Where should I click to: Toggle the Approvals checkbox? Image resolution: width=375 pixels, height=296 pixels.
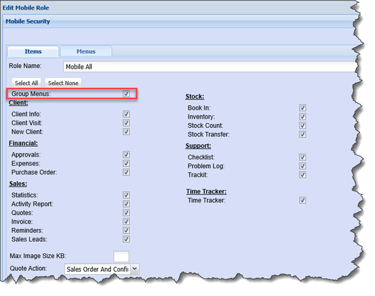[x=126, y=155]
